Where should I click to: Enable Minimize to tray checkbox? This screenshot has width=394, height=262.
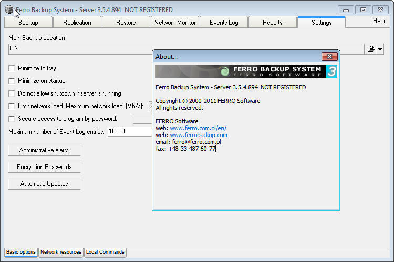pyautogui.click(x=12, y=68)
